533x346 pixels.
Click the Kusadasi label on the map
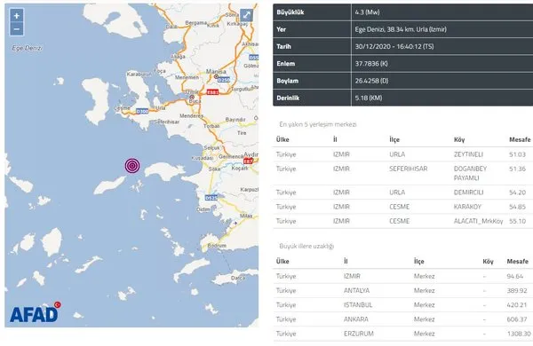click(203, 158)
